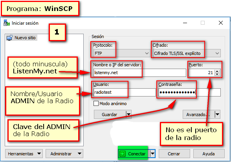The height and width of the screenshot is (162, 231).
Task: Click the green Conectar login icon
Action: [x=122, y=154]
